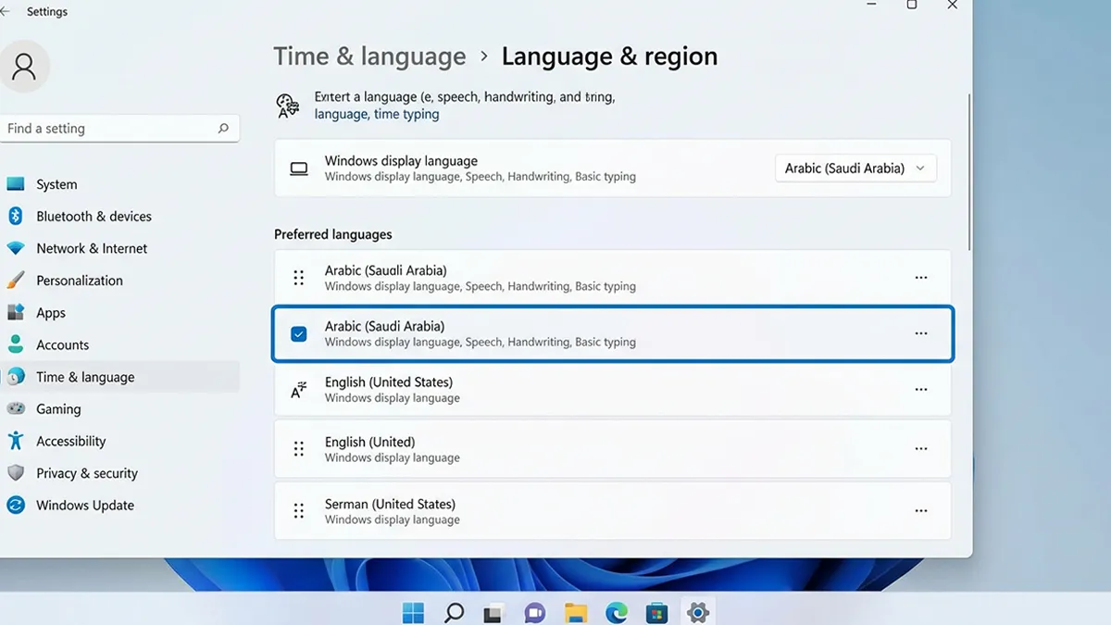Open Network & Internet settings
This screenshot has width=1111, height=625.
coord(91,248)
